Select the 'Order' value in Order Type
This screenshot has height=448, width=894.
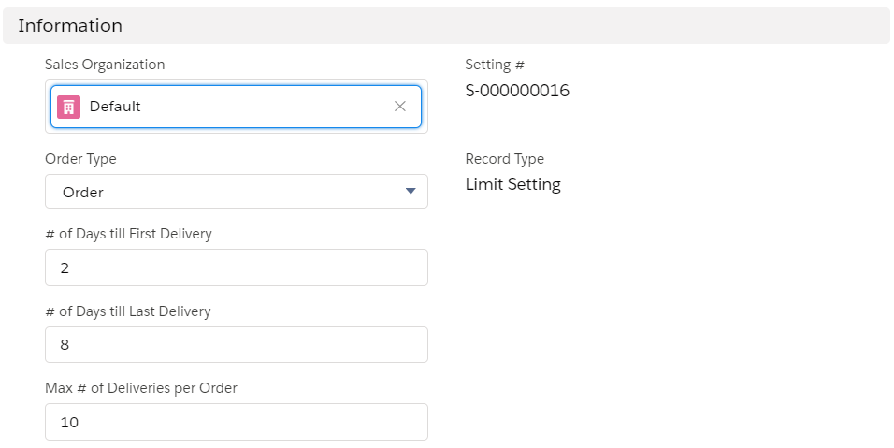click(x=83, y=193)
